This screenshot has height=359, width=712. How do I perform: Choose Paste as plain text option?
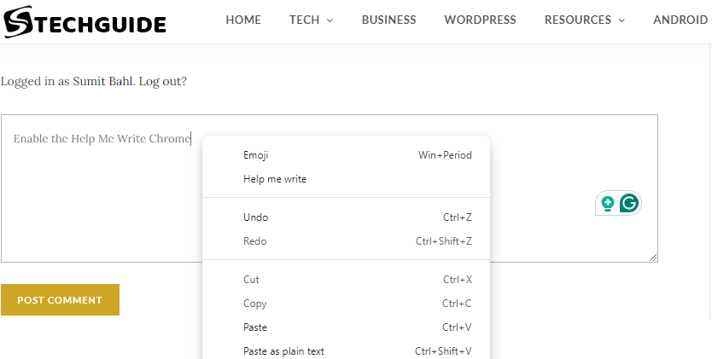coord(283,351)
